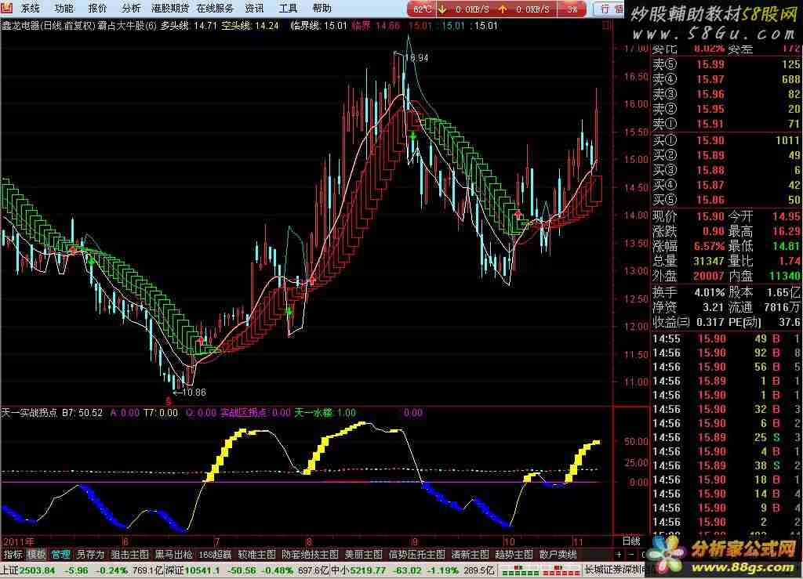The image size is (803, 579).
Task: Click the 卖① order row at 15.91
Action: coord(726,124)
